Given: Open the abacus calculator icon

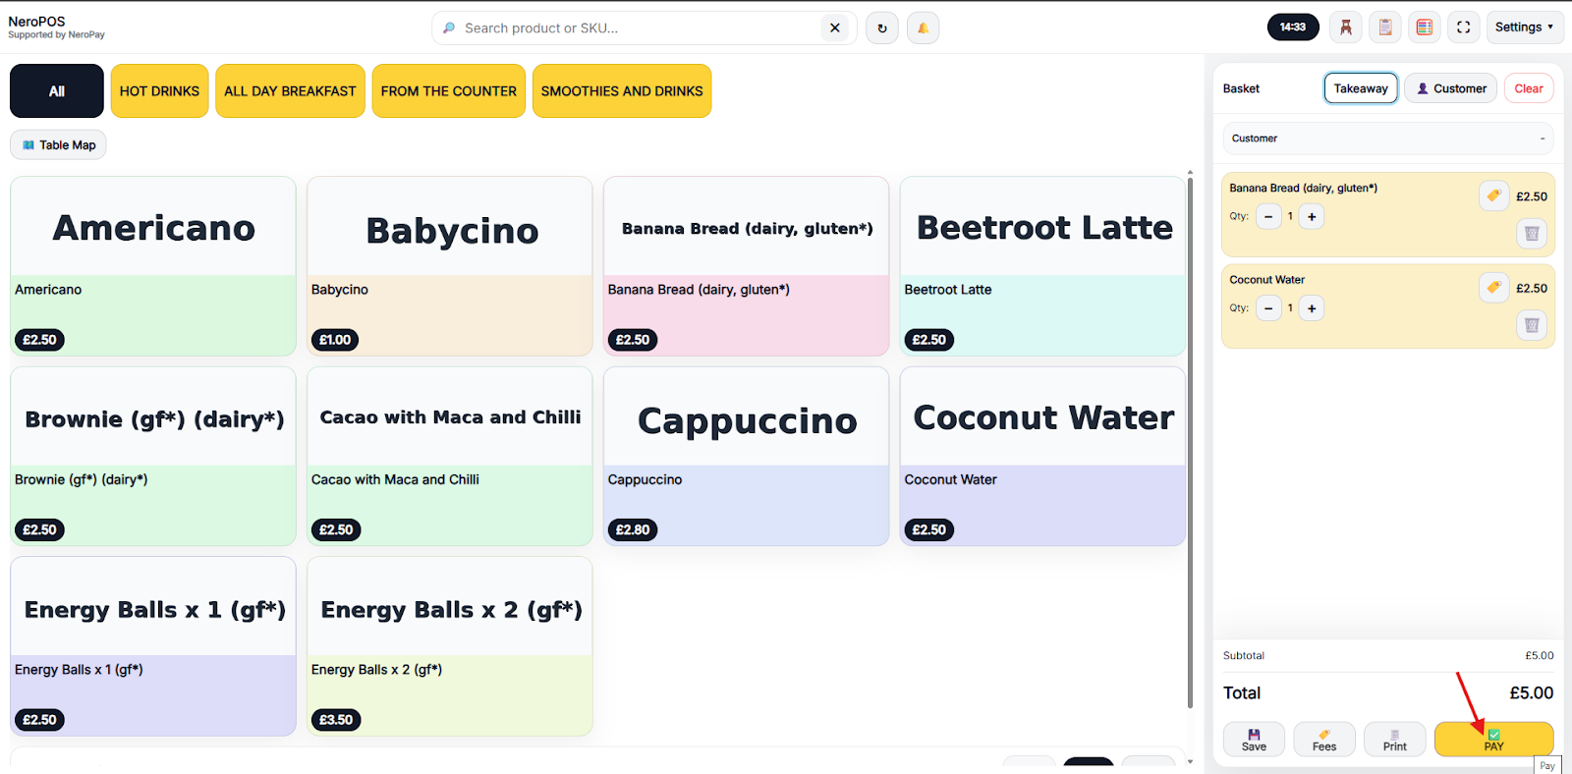Looking at the screenshot, I should [x=1425, y=28].
